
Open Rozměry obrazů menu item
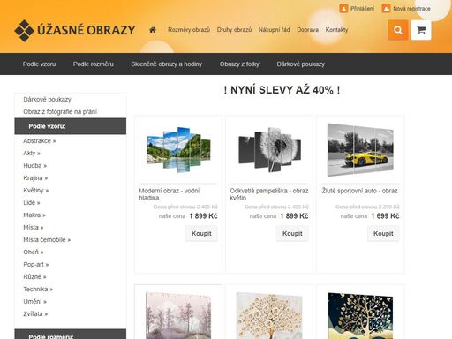[189, 30]
